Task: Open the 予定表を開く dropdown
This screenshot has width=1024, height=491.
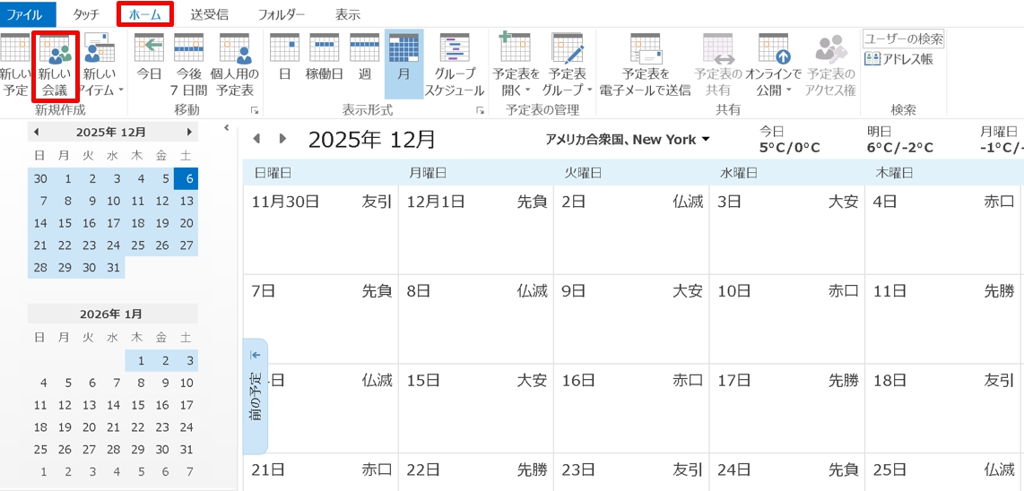Action: coord(516,81)
